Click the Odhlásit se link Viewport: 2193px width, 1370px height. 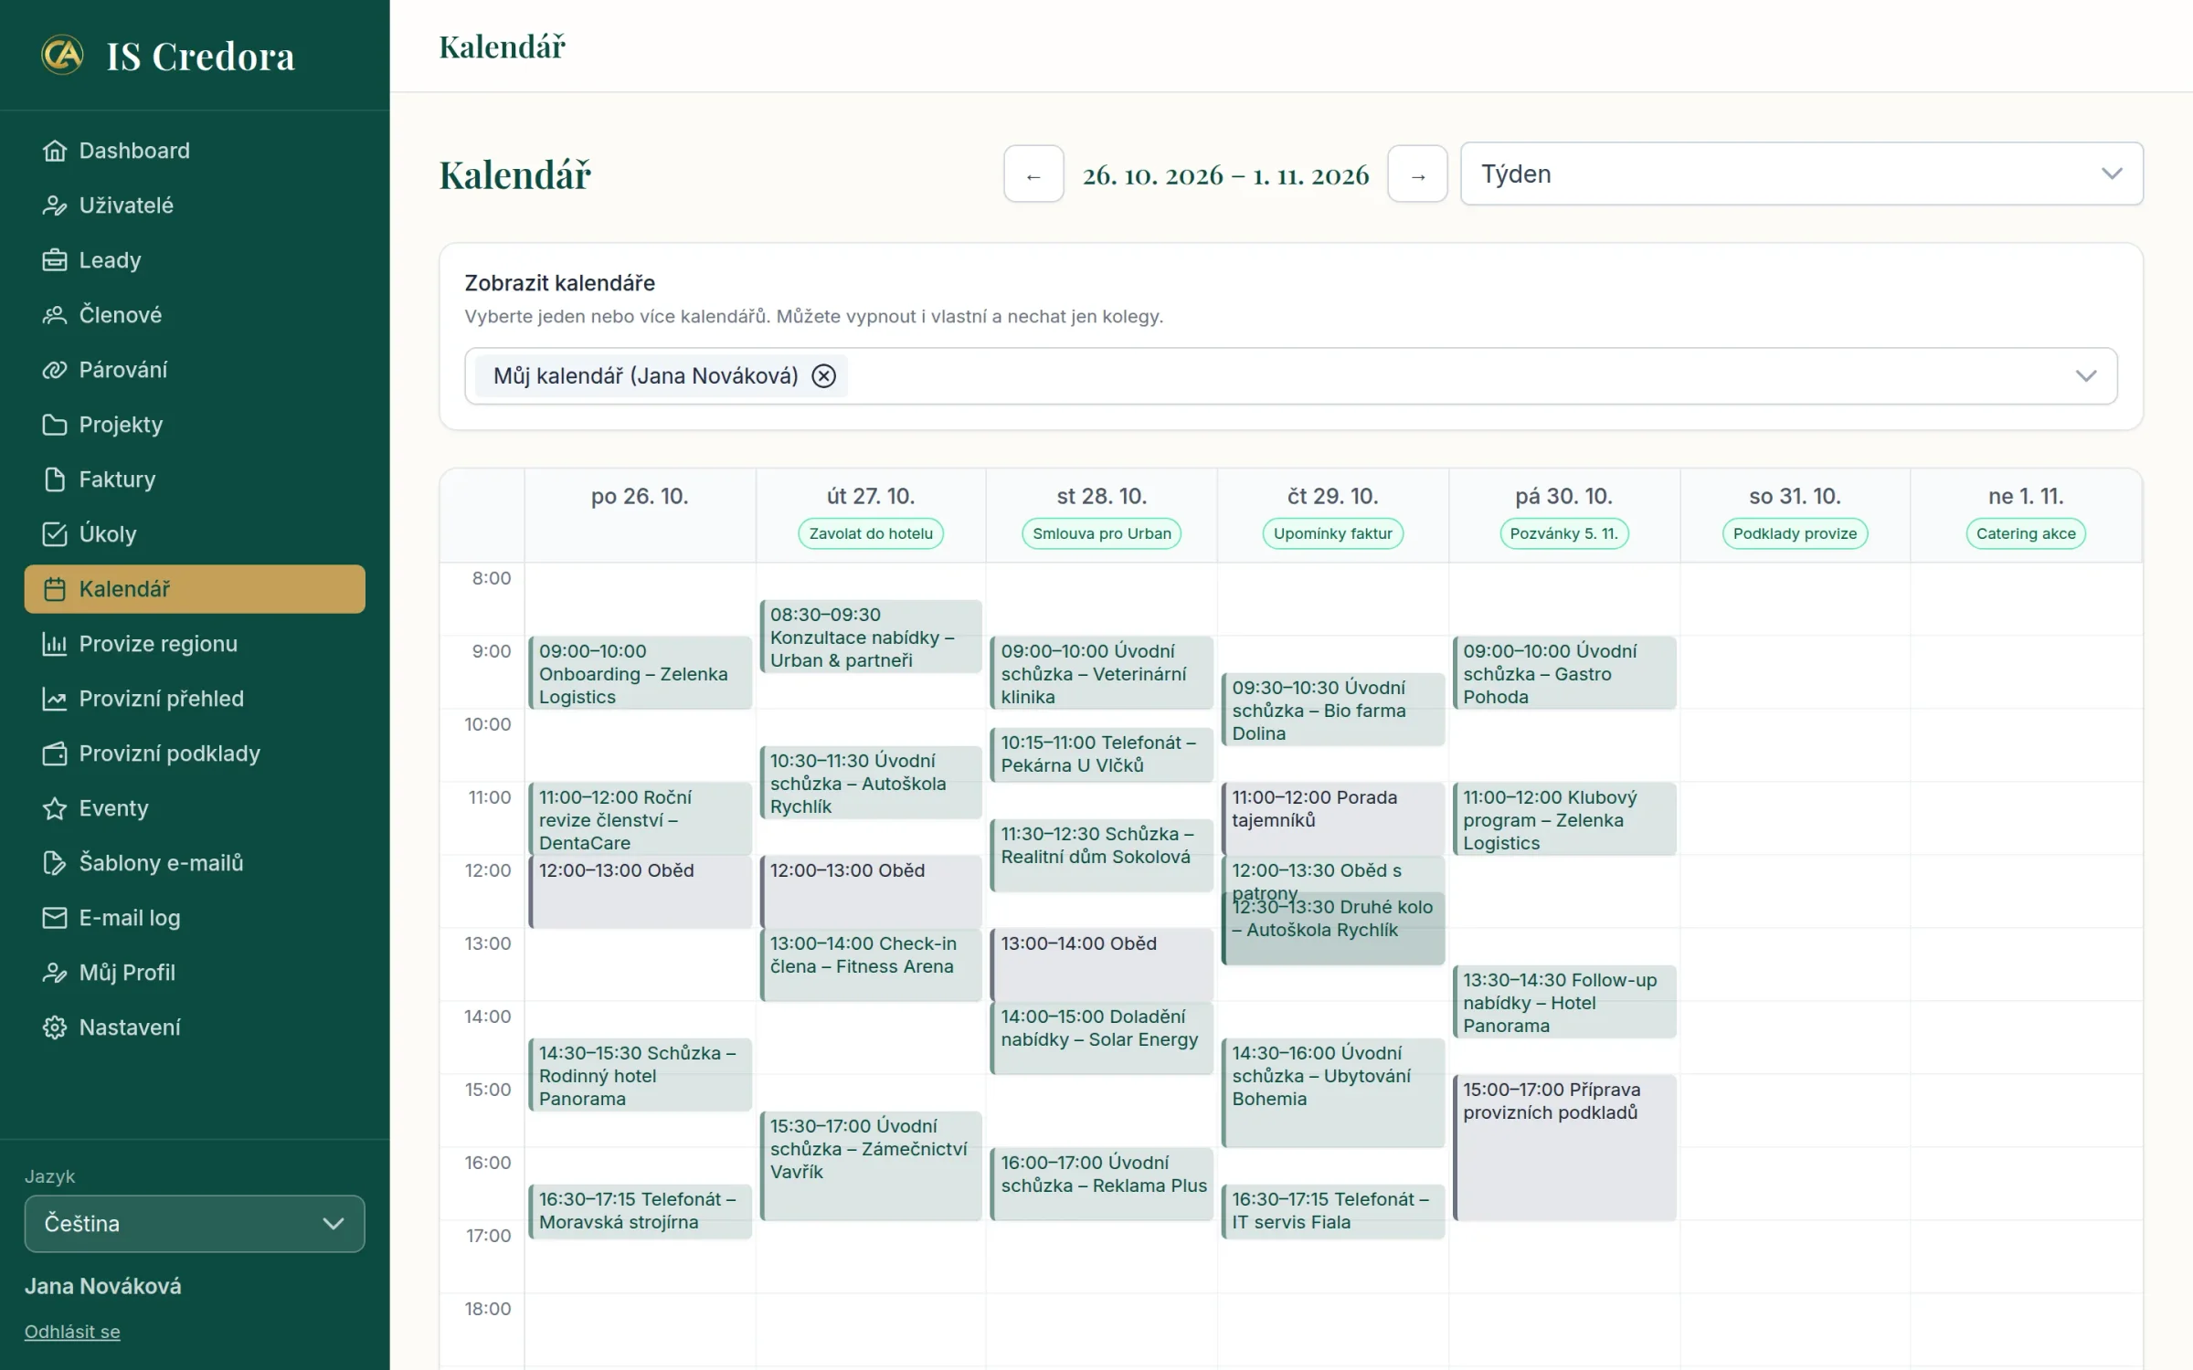click(72, 1332)
